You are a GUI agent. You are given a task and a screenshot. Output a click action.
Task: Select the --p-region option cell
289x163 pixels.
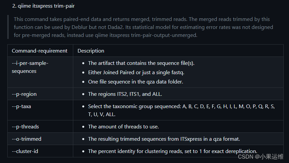24,94
